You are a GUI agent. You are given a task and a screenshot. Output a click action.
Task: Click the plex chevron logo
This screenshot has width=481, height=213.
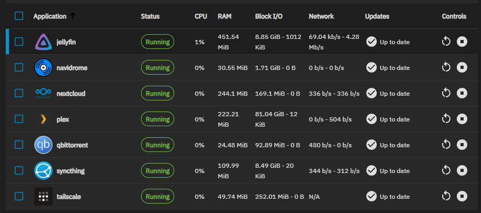(x=43, y=119)
